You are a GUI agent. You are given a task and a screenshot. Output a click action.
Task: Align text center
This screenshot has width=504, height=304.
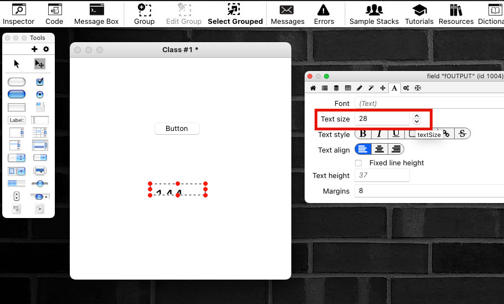pyautogui.click(x=379, y=149)
